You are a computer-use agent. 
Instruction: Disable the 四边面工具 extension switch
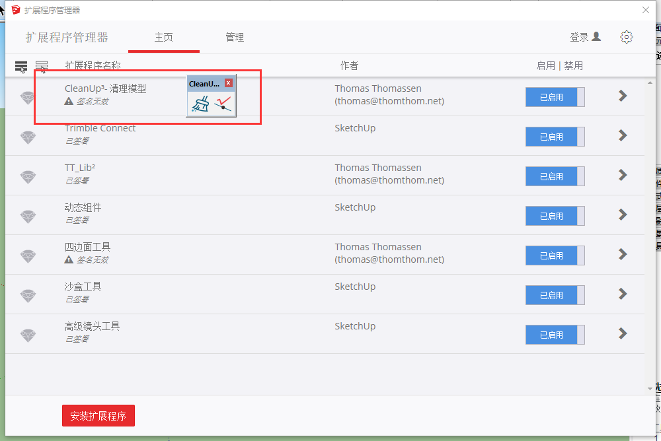pyautogui.click(x=555, y=255)
